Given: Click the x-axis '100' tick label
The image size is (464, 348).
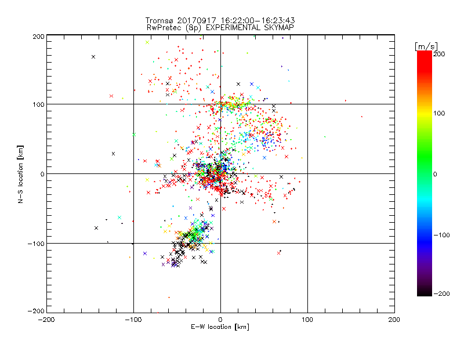Looking at the screenshot, I should coord(307,320).
